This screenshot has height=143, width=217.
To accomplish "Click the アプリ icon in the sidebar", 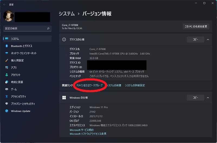I will (x=7, y=67).
